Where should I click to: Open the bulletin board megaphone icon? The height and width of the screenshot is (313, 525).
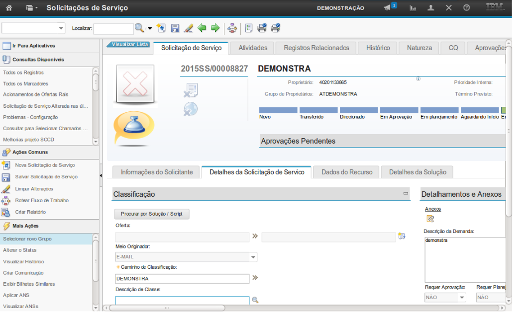click(388, 8)
